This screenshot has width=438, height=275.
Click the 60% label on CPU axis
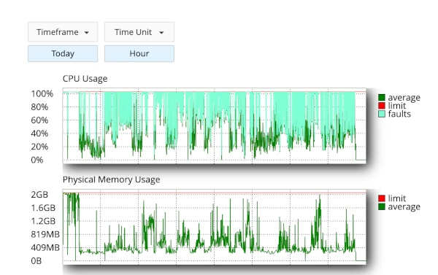pyautogui.click(x=39, y=120)
